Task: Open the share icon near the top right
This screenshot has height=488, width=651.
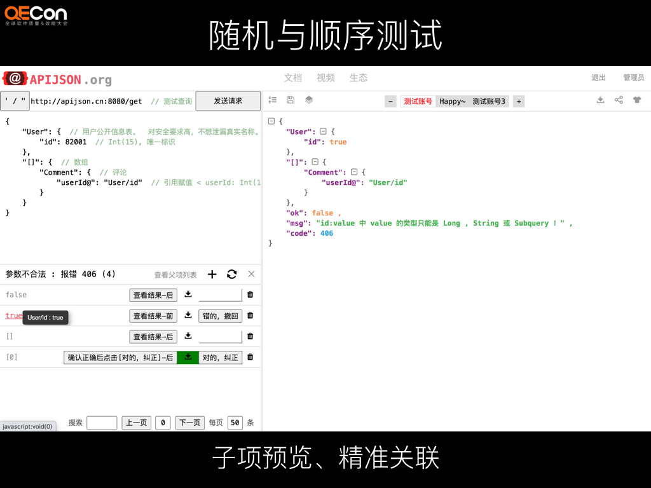Action: (619, 100)
